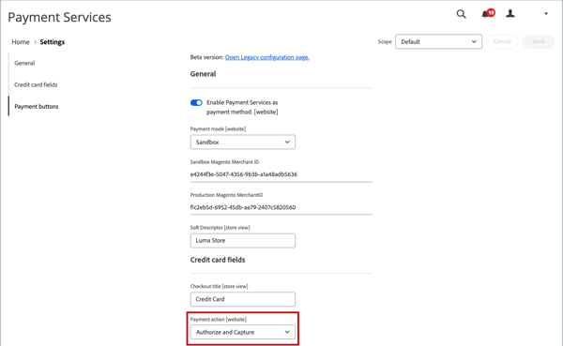The width and height of the screenshot is (563, 346).
Task: Open notifications bell with red badge
Action: tap(488, 14)
